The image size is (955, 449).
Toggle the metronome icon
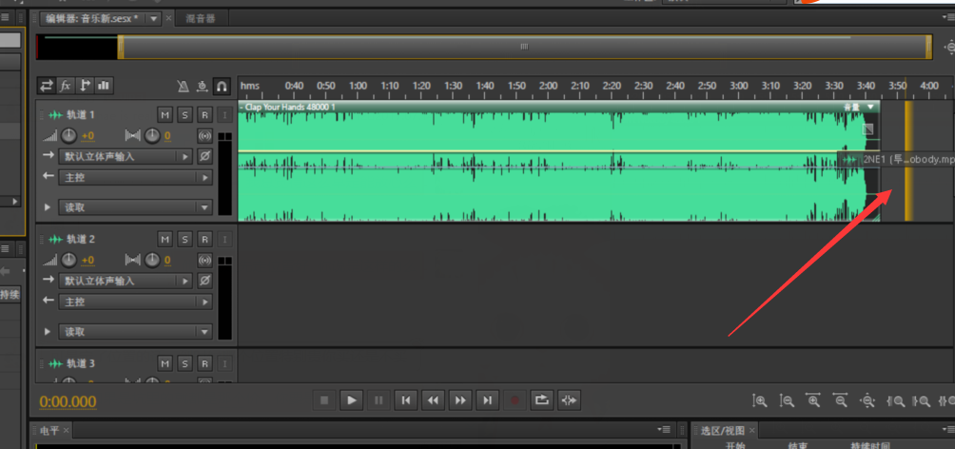coord(184,87)
